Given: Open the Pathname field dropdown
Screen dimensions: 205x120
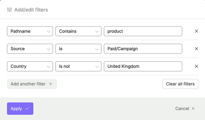Looking at the screenshot, I should 30,31.
